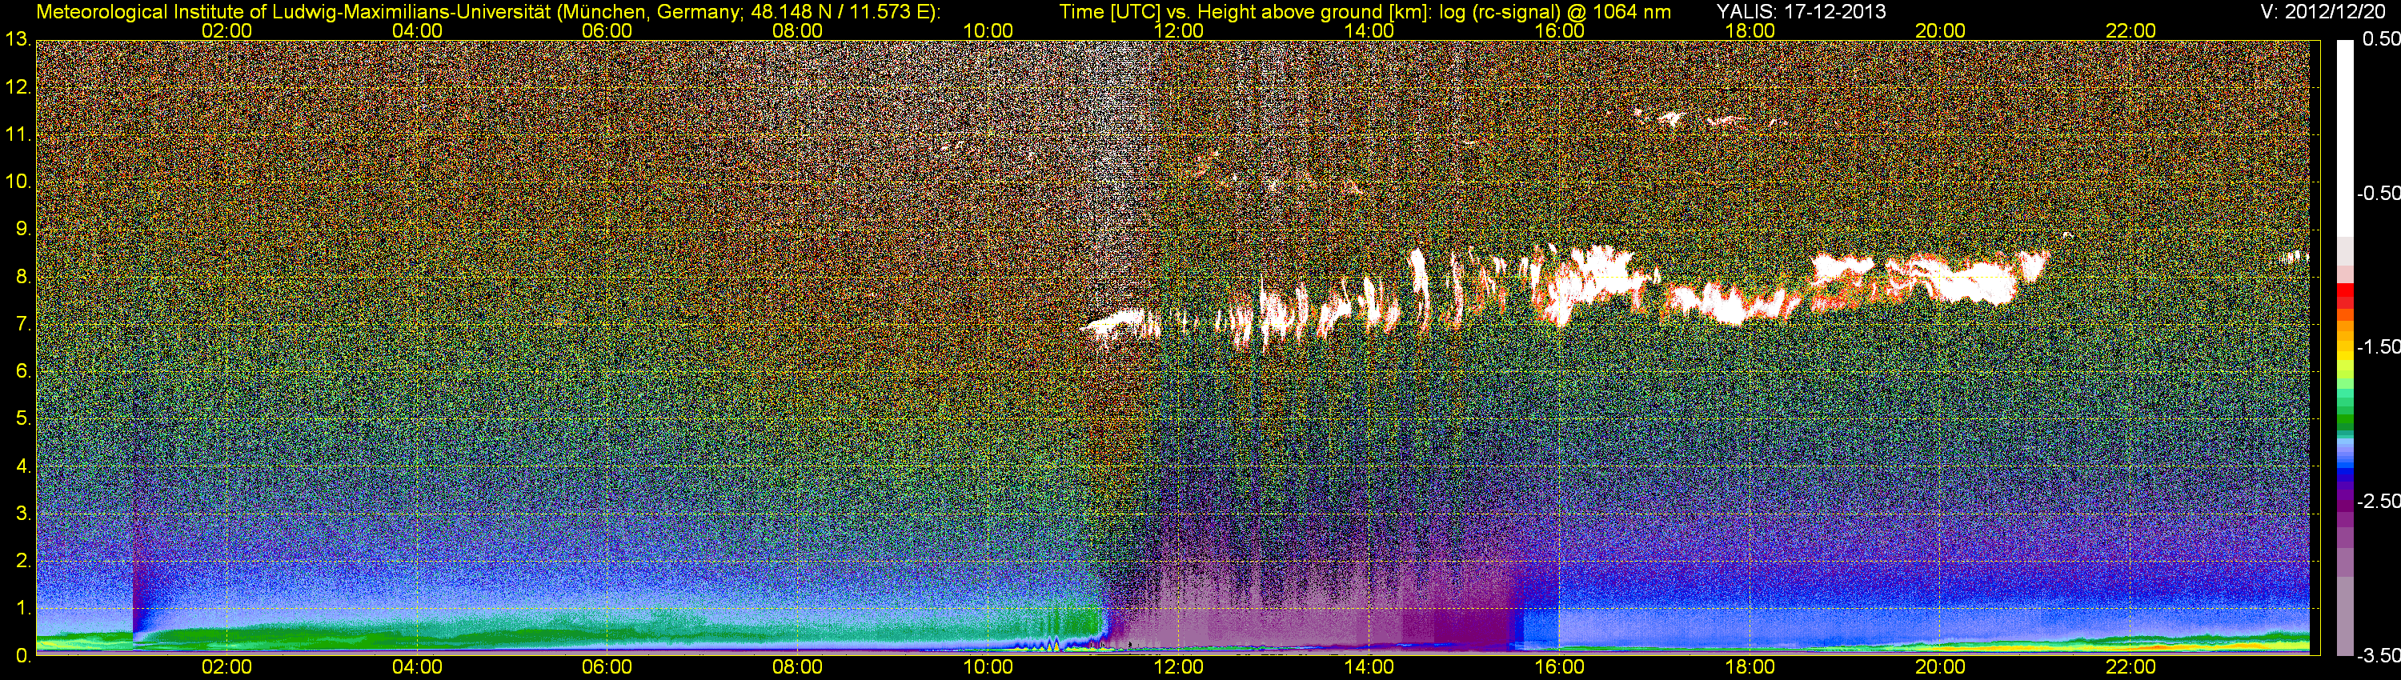Click the '8.' height axis label
2401x680 pixels.
[x=23, y=277]
